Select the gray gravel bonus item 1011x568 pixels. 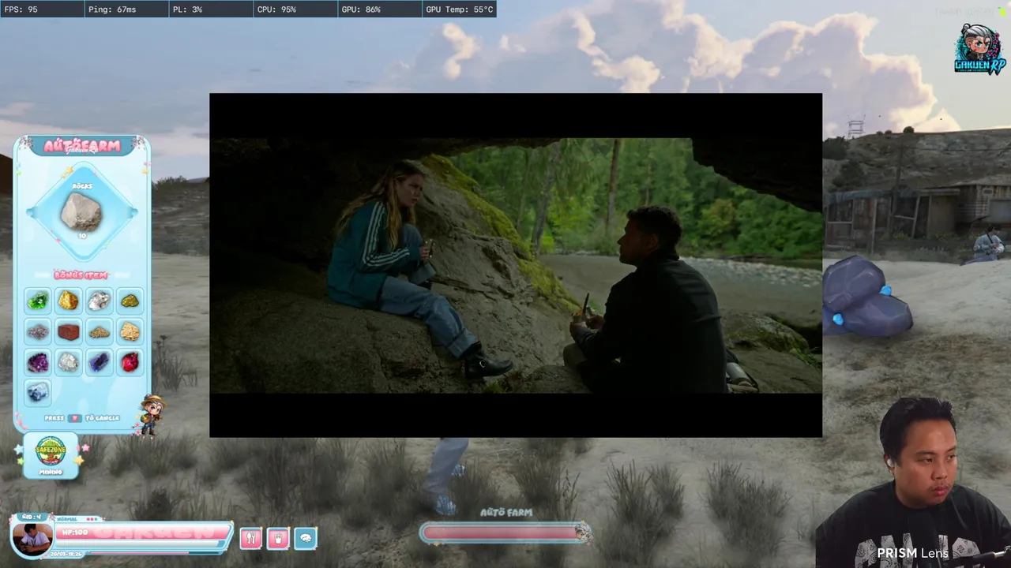click(x=38, y=331)
